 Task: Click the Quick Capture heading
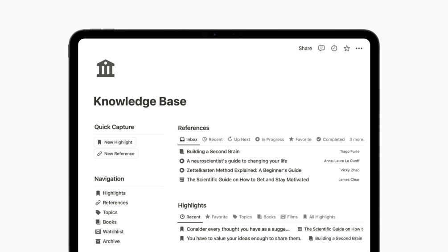point(114,127)
